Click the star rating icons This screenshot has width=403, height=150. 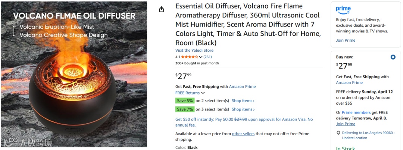pyautogui.click(x=190, y=57)
